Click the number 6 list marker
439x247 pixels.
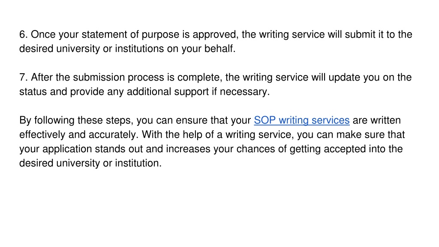click(23, 34)
